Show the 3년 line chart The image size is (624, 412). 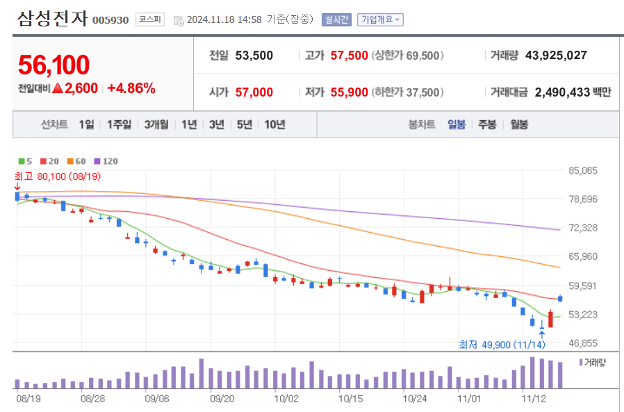tap(217, 124)
